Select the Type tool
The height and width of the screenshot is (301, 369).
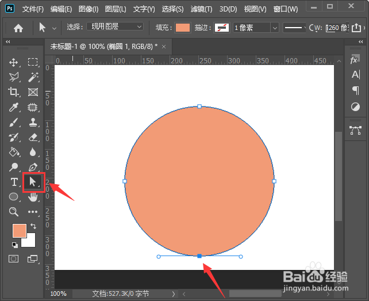(x=14, y=182)
